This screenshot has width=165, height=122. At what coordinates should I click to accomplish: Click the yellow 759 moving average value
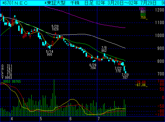[x=143, y=18]
